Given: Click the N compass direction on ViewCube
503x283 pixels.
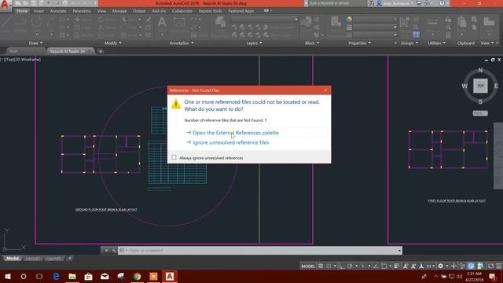Looking at the screenshot, I should (480, 70).
